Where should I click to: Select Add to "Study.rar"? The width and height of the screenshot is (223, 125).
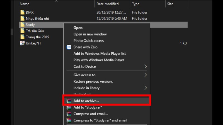(88, 107)
